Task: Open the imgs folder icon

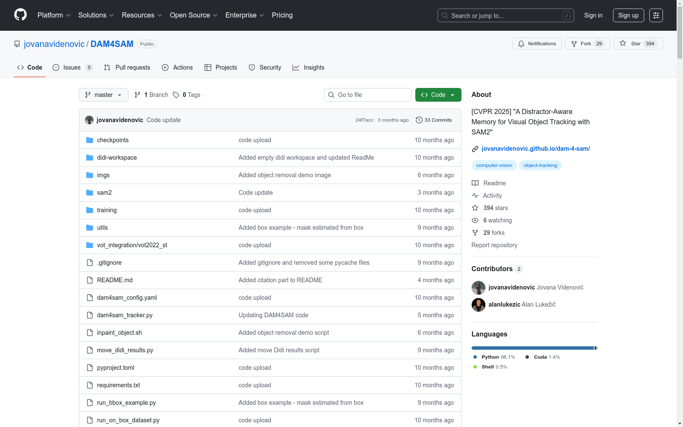Action: tap(90, 175)
